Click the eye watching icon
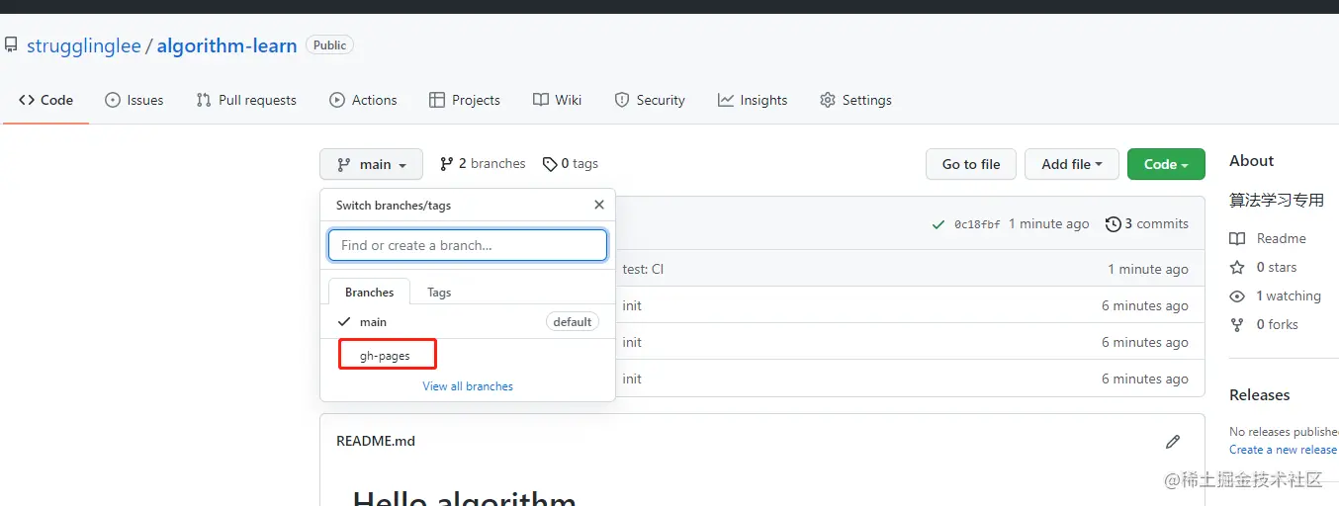The image size is (1339, 506). click(1237, 295)
